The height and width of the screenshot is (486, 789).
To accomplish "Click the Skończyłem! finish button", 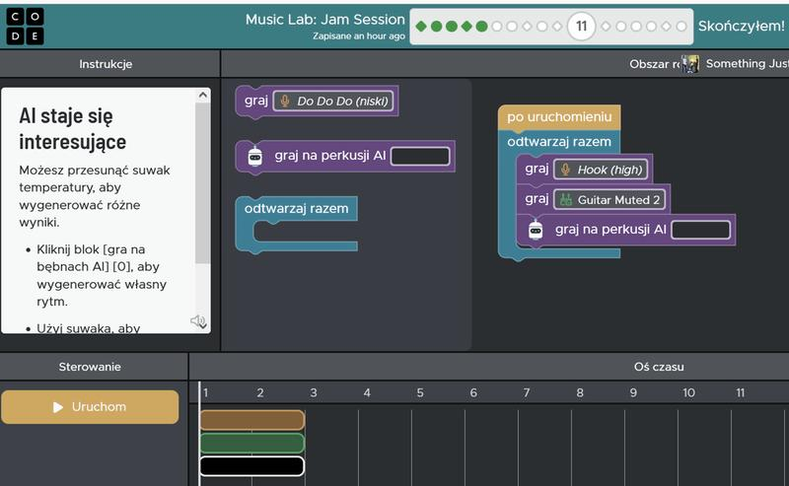I will 741,27.
